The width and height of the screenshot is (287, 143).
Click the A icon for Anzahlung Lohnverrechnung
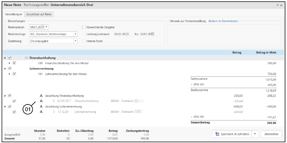(41, 107)
